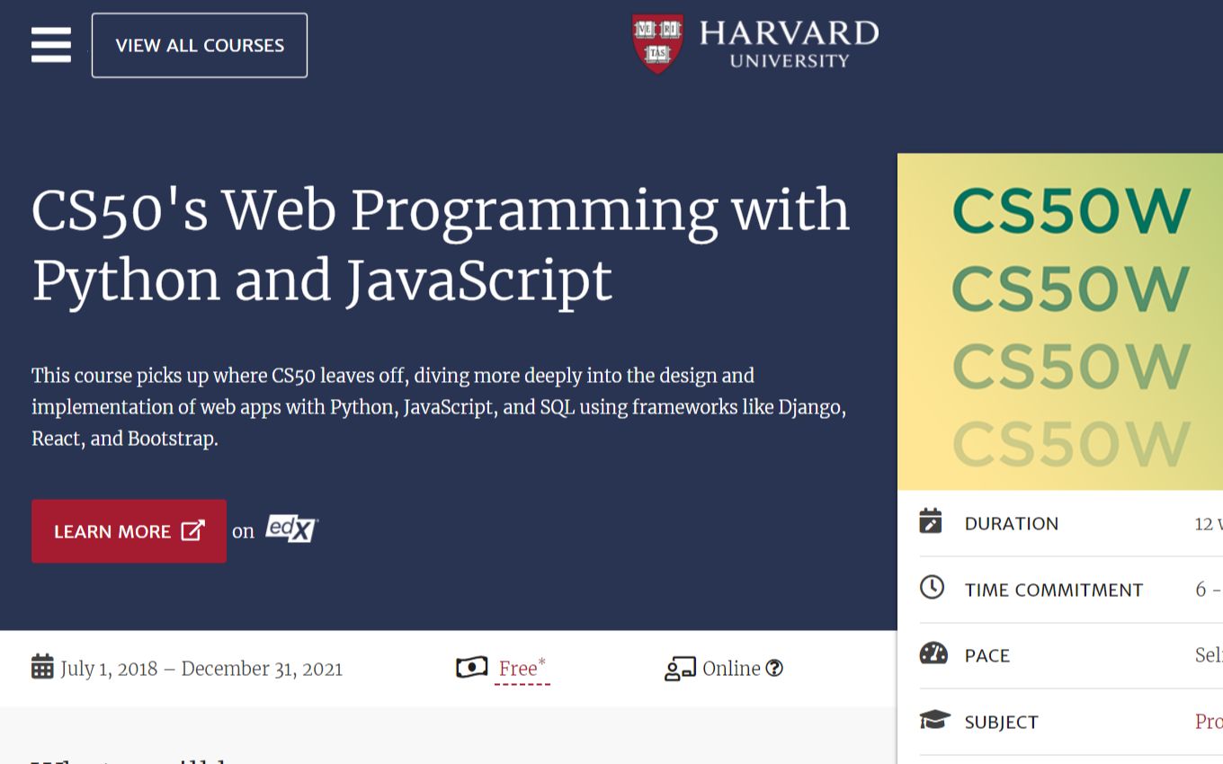This screenshot has width=1223, height=764.
Task: Click the calendar edit icon beside DURATION
Action: click(931, 521)
